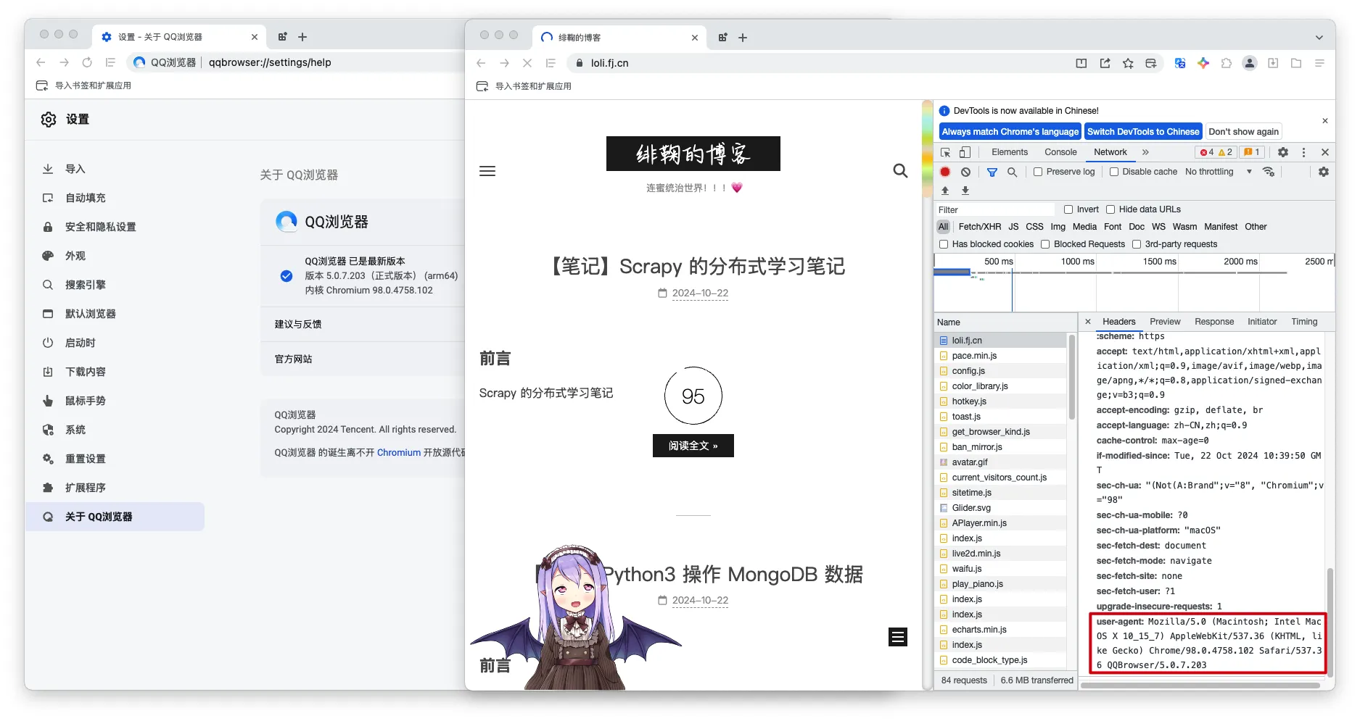The height and width of the screenshot is (721, 1360).
Task: Import a HAR file
Action: (945, 191)
